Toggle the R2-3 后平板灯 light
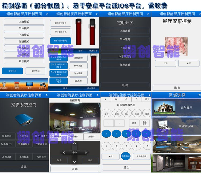The image size is (201, 176). pyautogui.click(x=61, y=41)
